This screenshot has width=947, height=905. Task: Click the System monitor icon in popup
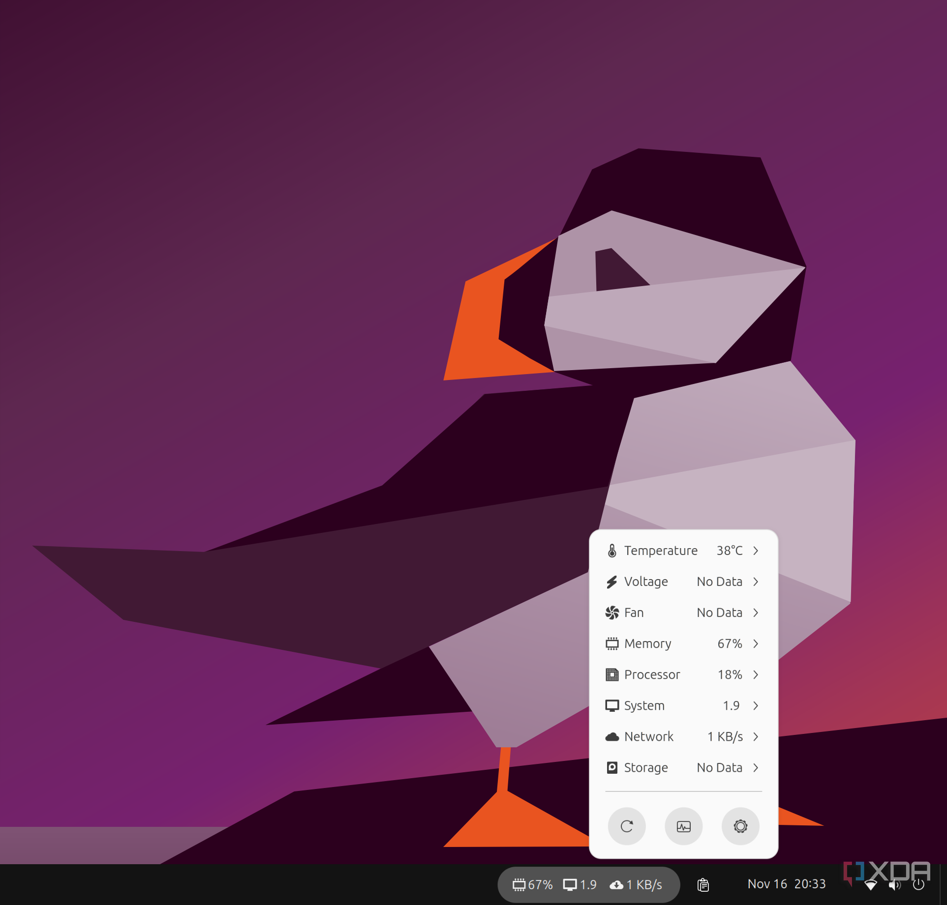(x=612, y=705)
